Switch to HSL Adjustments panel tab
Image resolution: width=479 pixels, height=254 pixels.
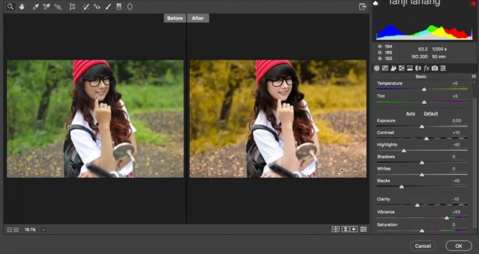[402, 68]
